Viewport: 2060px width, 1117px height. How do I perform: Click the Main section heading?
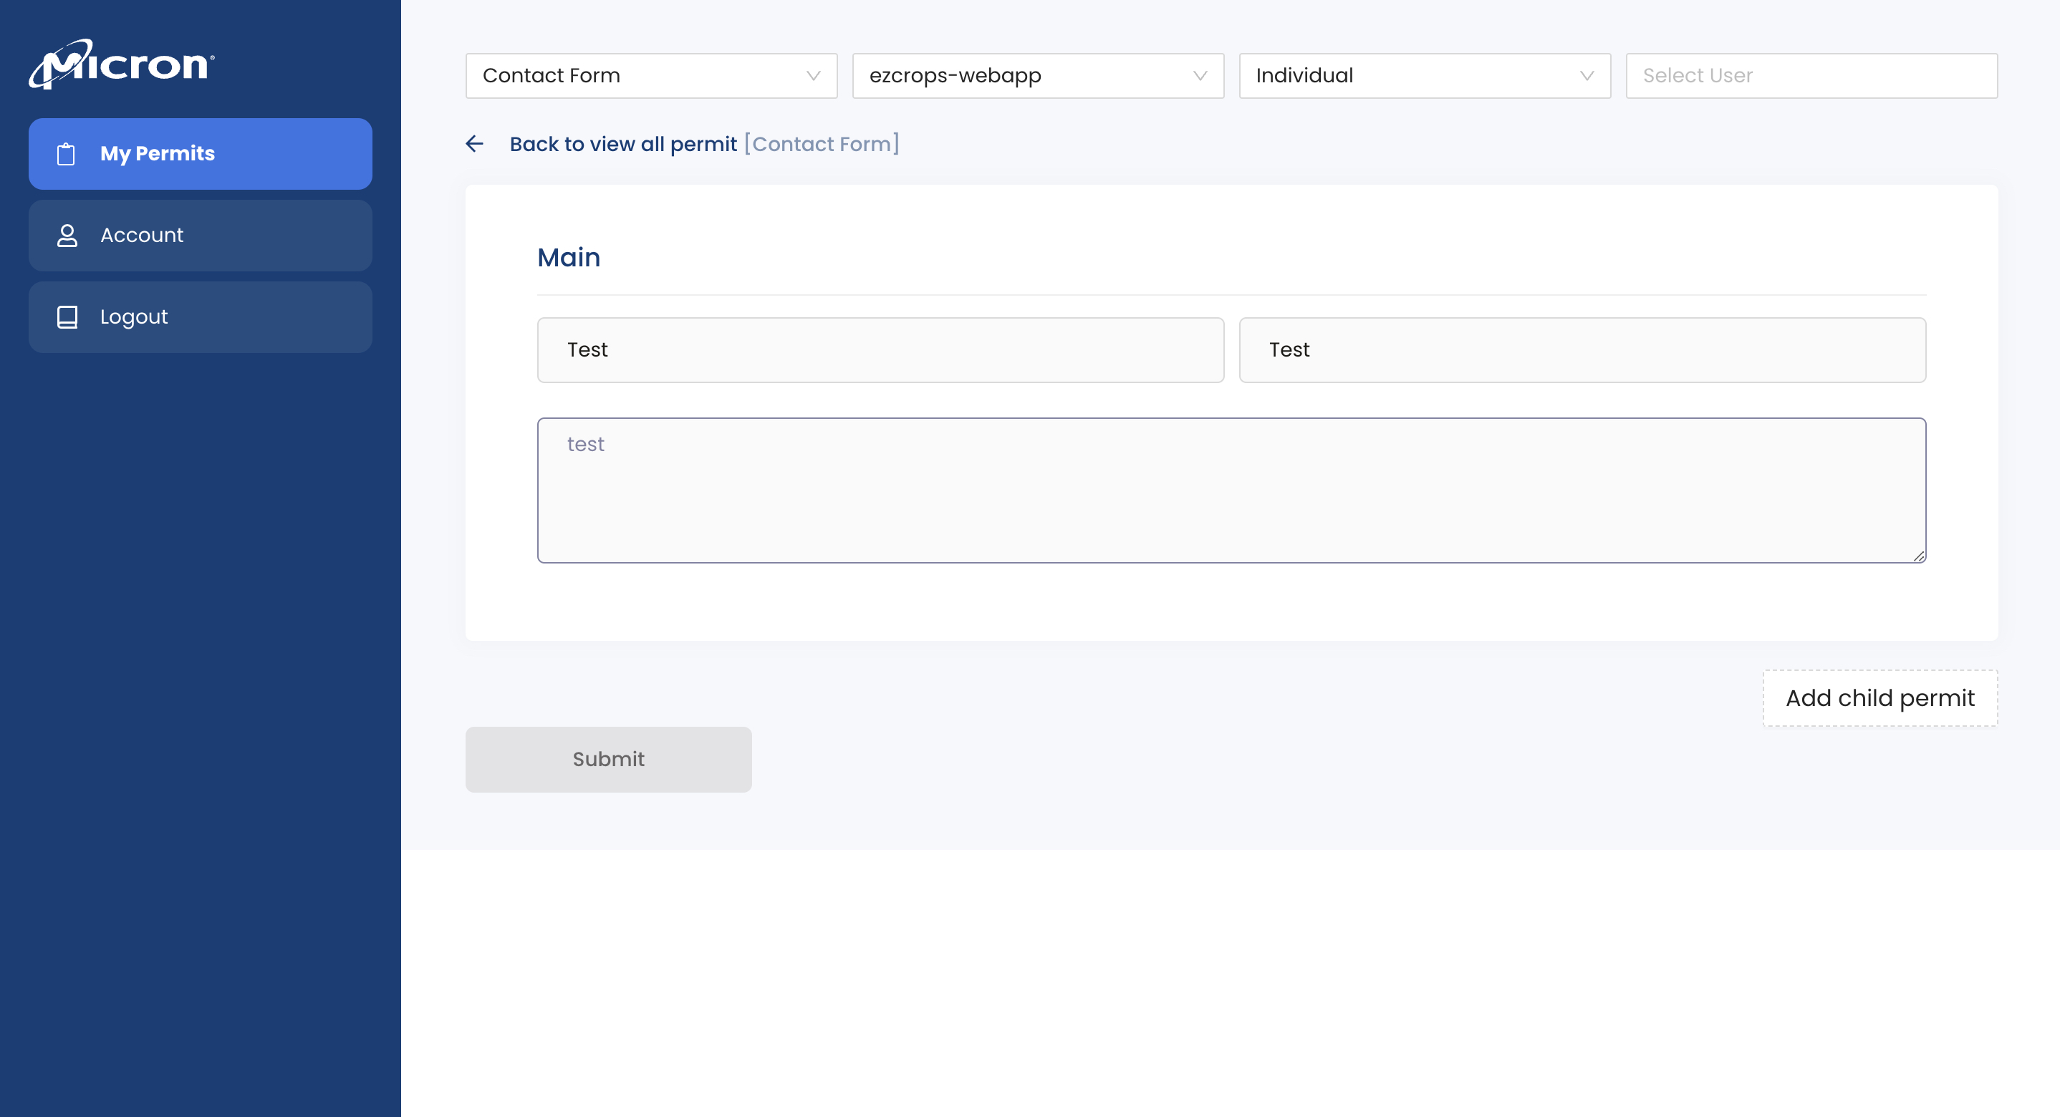click(x=569, y=258)
